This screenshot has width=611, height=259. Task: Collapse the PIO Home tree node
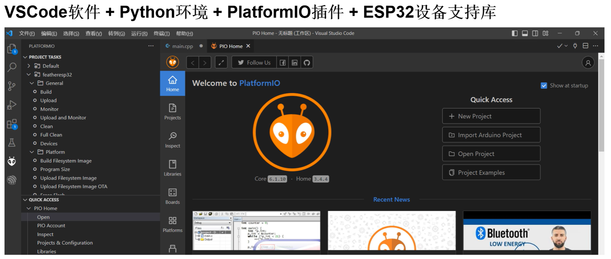click(29, 208)
